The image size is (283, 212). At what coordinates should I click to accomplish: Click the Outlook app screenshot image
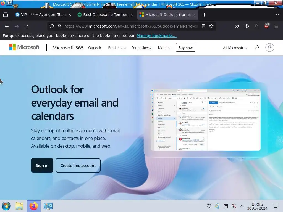pyautogui.click(x=206, y=120)
